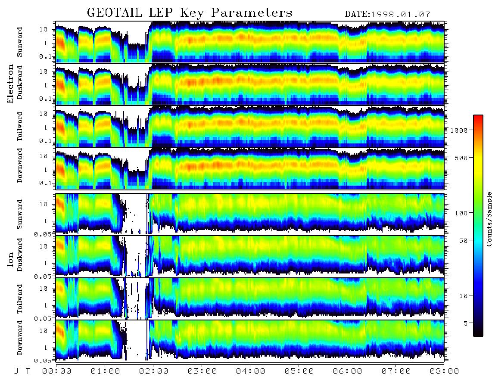Click the "05:00" time tick label
This screenshot has height=379, width=492.
tap(299, 372)
